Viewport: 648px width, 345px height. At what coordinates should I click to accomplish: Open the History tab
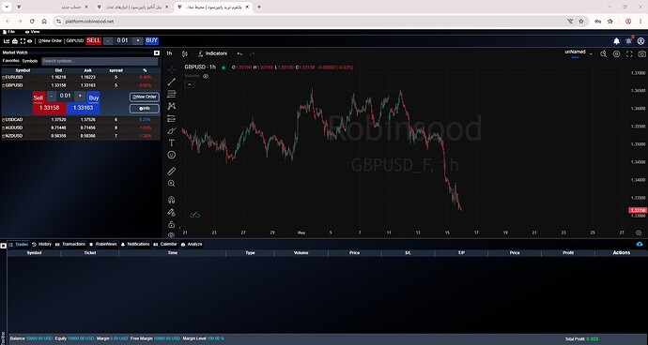coord(41,245)
